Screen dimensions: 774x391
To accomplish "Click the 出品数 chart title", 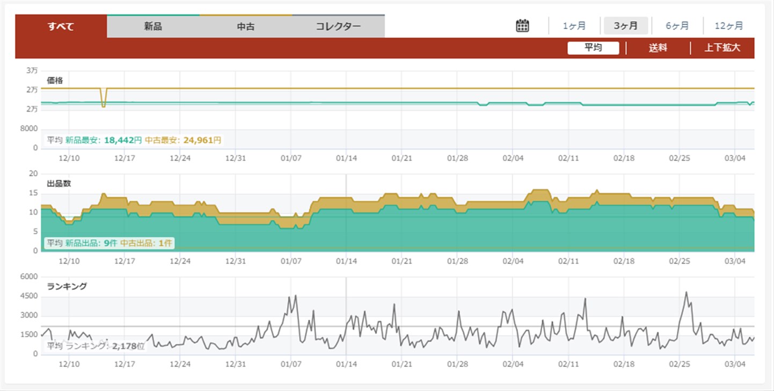I will pyautogui.click(x=59, y=183).
